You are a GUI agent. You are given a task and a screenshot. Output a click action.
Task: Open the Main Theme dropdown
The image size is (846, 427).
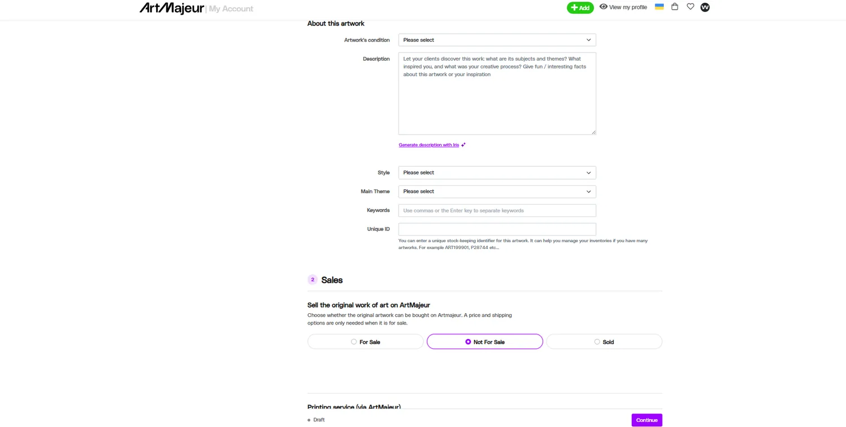(x=497, y=192)
